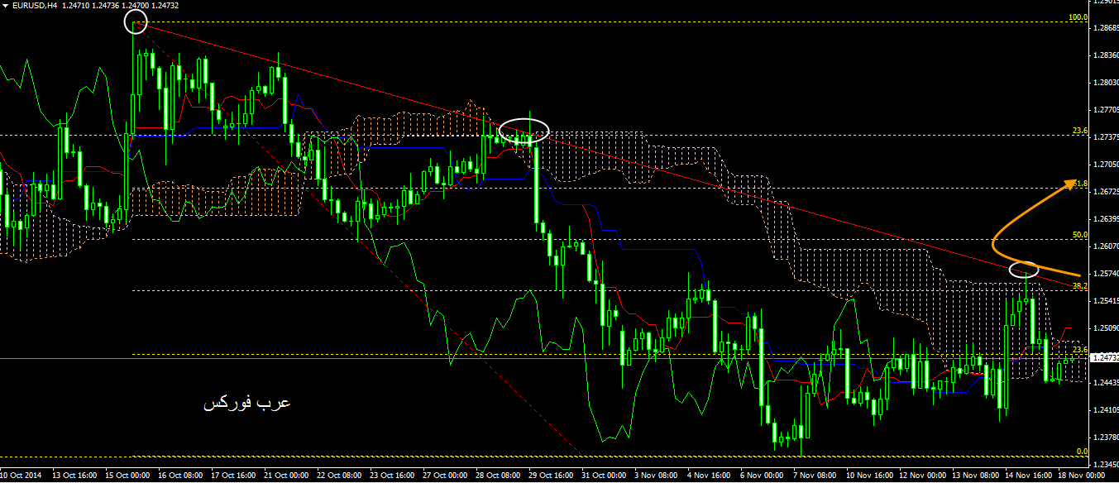Click the 1.24105 price scale label
The width and height of the screenshot is (1119, 483).
click(1106, 410)
